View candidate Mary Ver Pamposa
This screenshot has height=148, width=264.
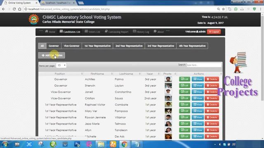[x=198, y=111]
